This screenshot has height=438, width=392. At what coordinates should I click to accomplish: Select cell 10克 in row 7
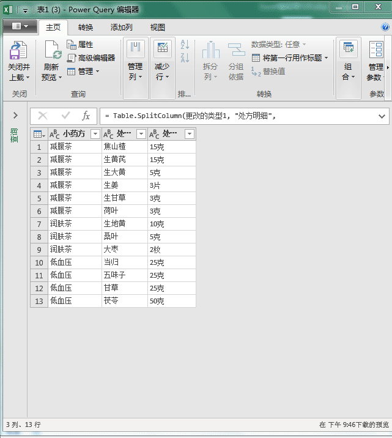coord(172,224)
